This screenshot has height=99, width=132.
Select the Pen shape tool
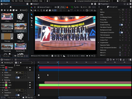(x=32, y=18)
